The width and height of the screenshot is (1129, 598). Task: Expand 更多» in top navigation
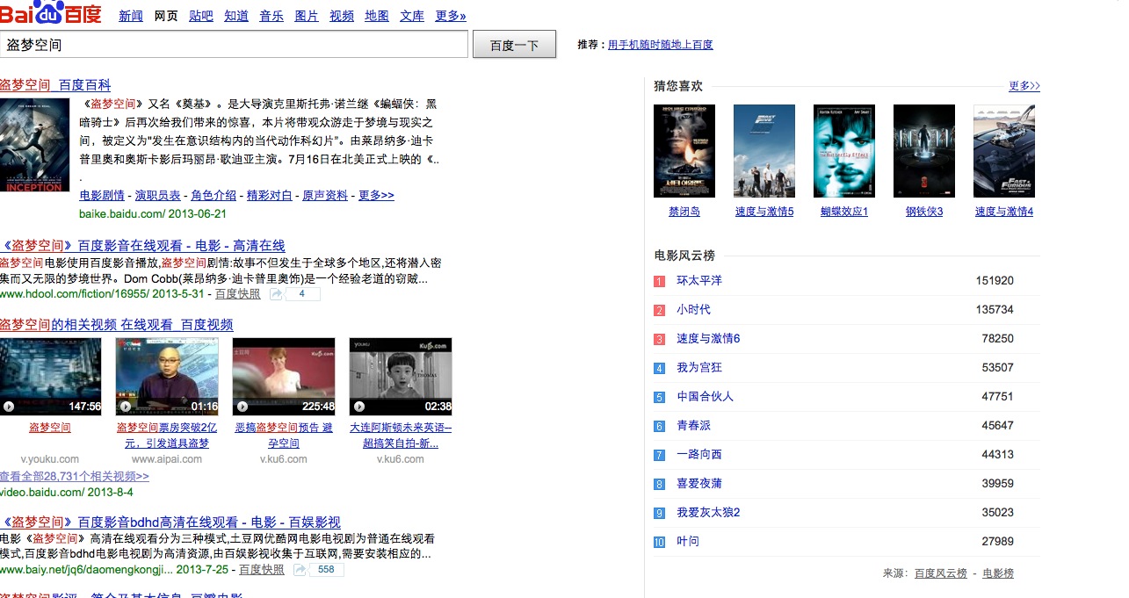point(451,16)
